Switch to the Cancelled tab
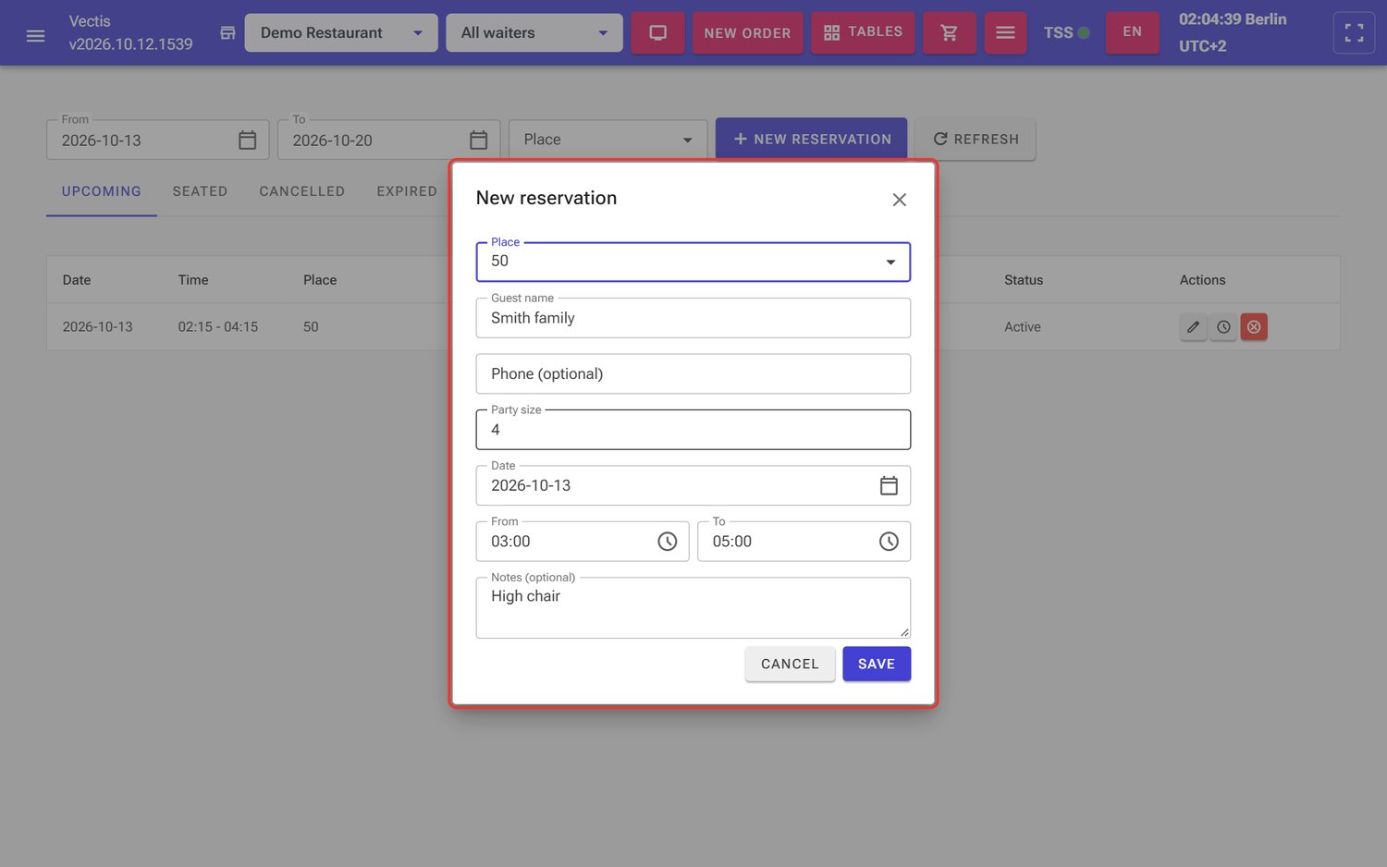The height and width of the screenshot is (867, 1387). (x=301, y=191)
